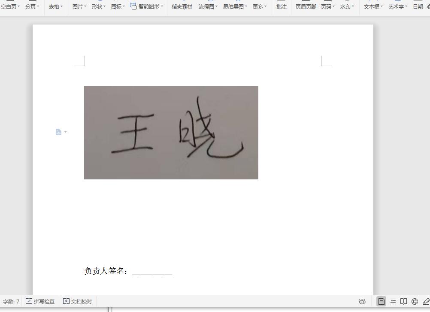This screenshot has width=430, height=312.
Task: Open the 更多 more menu
Action: pyautogui.click(x=259, y=6)
